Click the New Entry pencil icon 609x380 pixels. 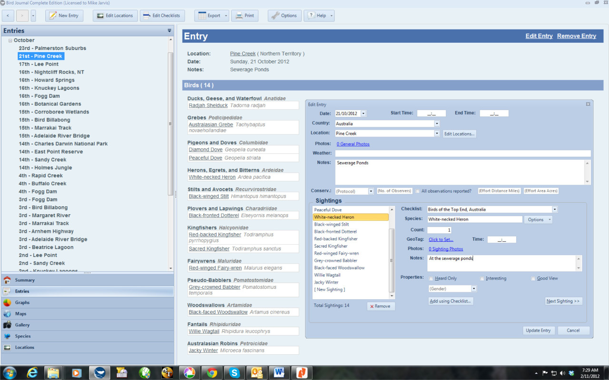[x=53, y=16]
